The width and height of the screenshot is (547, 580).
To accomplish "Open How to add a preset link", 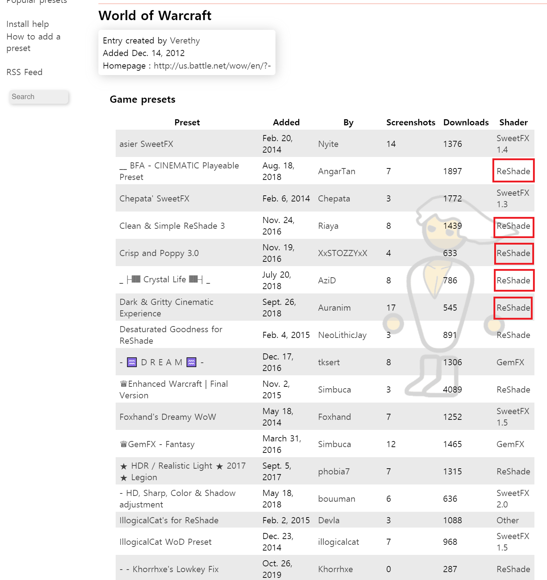I will (33, 42).
